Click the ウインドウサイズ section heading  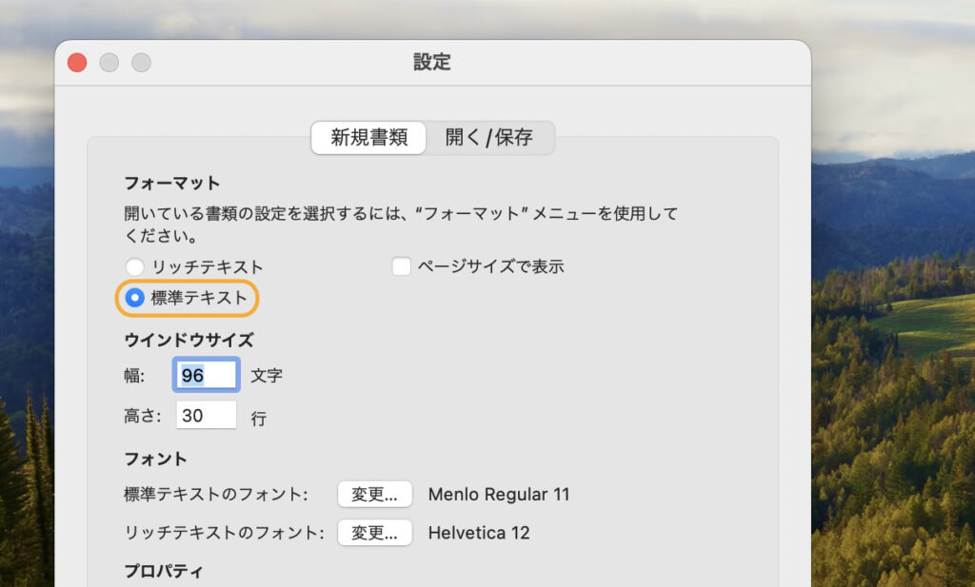coord(189,340)
